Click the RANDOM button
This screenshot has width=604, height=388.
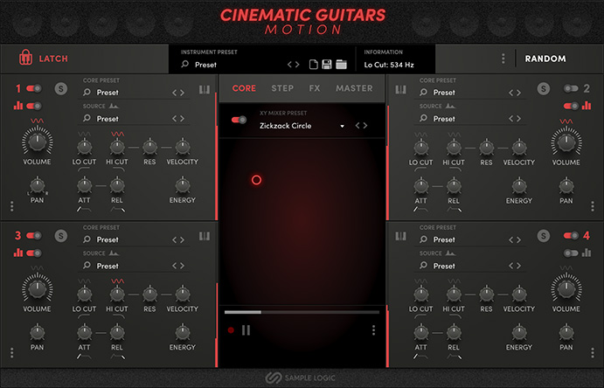545,59
